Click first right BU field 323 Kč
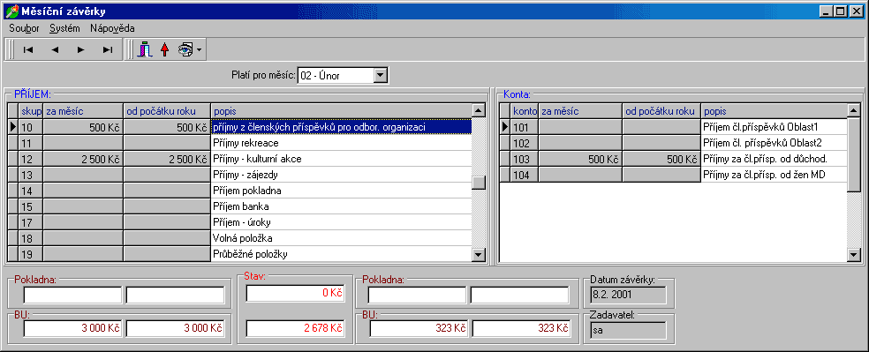 click(419, 328)
